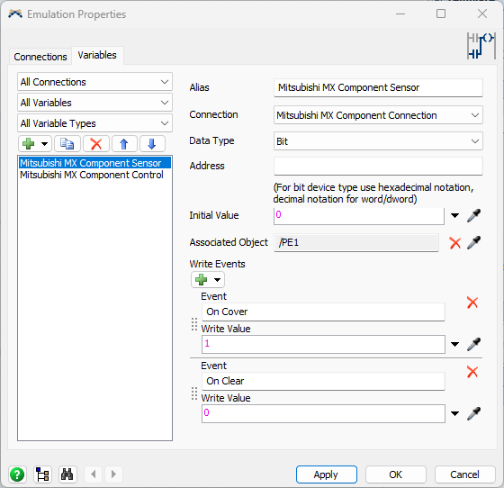Move variable up with blue arrow
The width and height of the screenshot is (504, 488).
tap(124, 144)
